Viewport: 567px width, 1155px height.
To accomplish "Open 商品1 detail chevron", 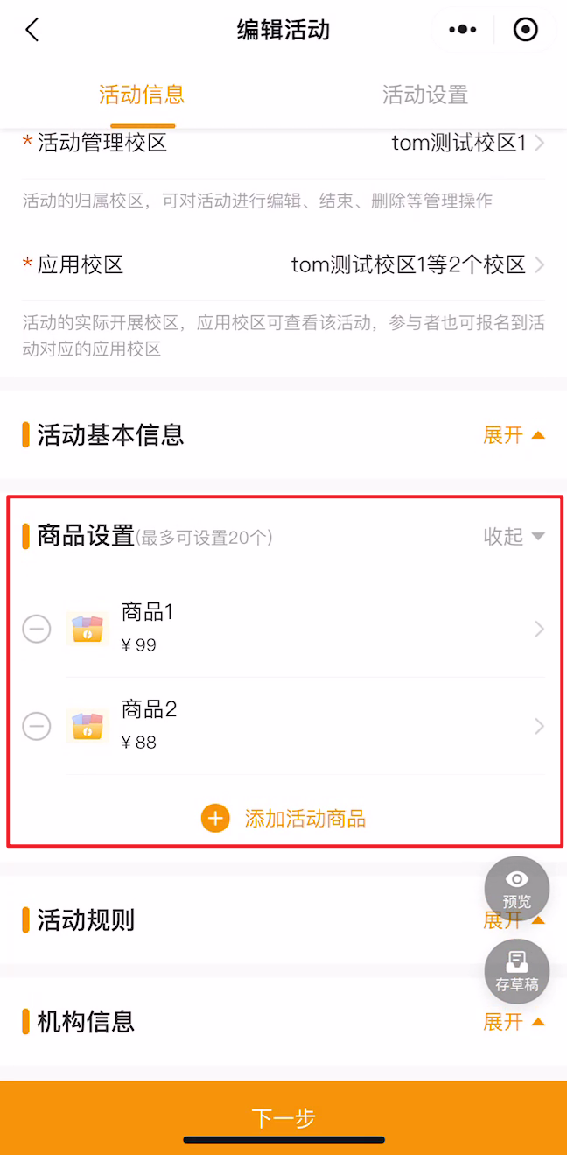I will point(539,629).
